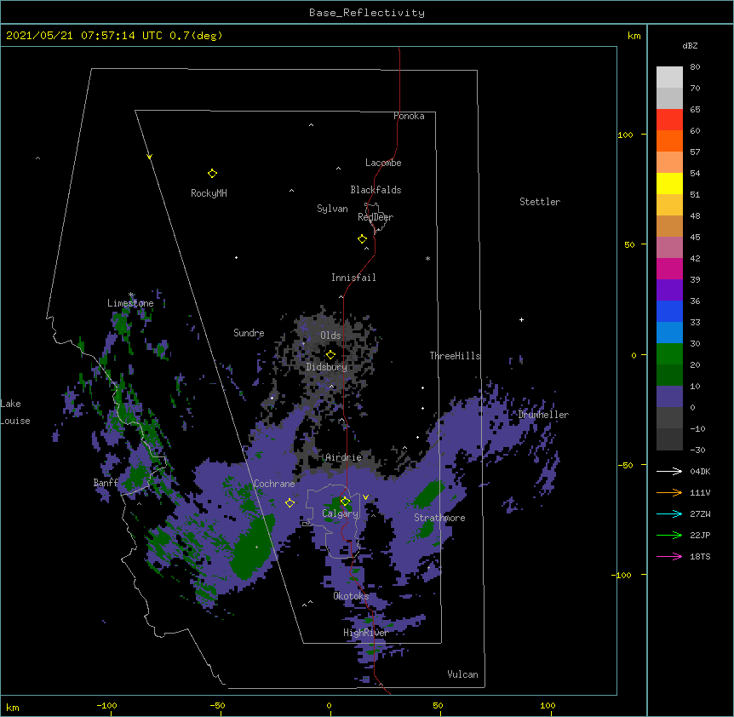Click the 04DK legend label

[700, 471]
